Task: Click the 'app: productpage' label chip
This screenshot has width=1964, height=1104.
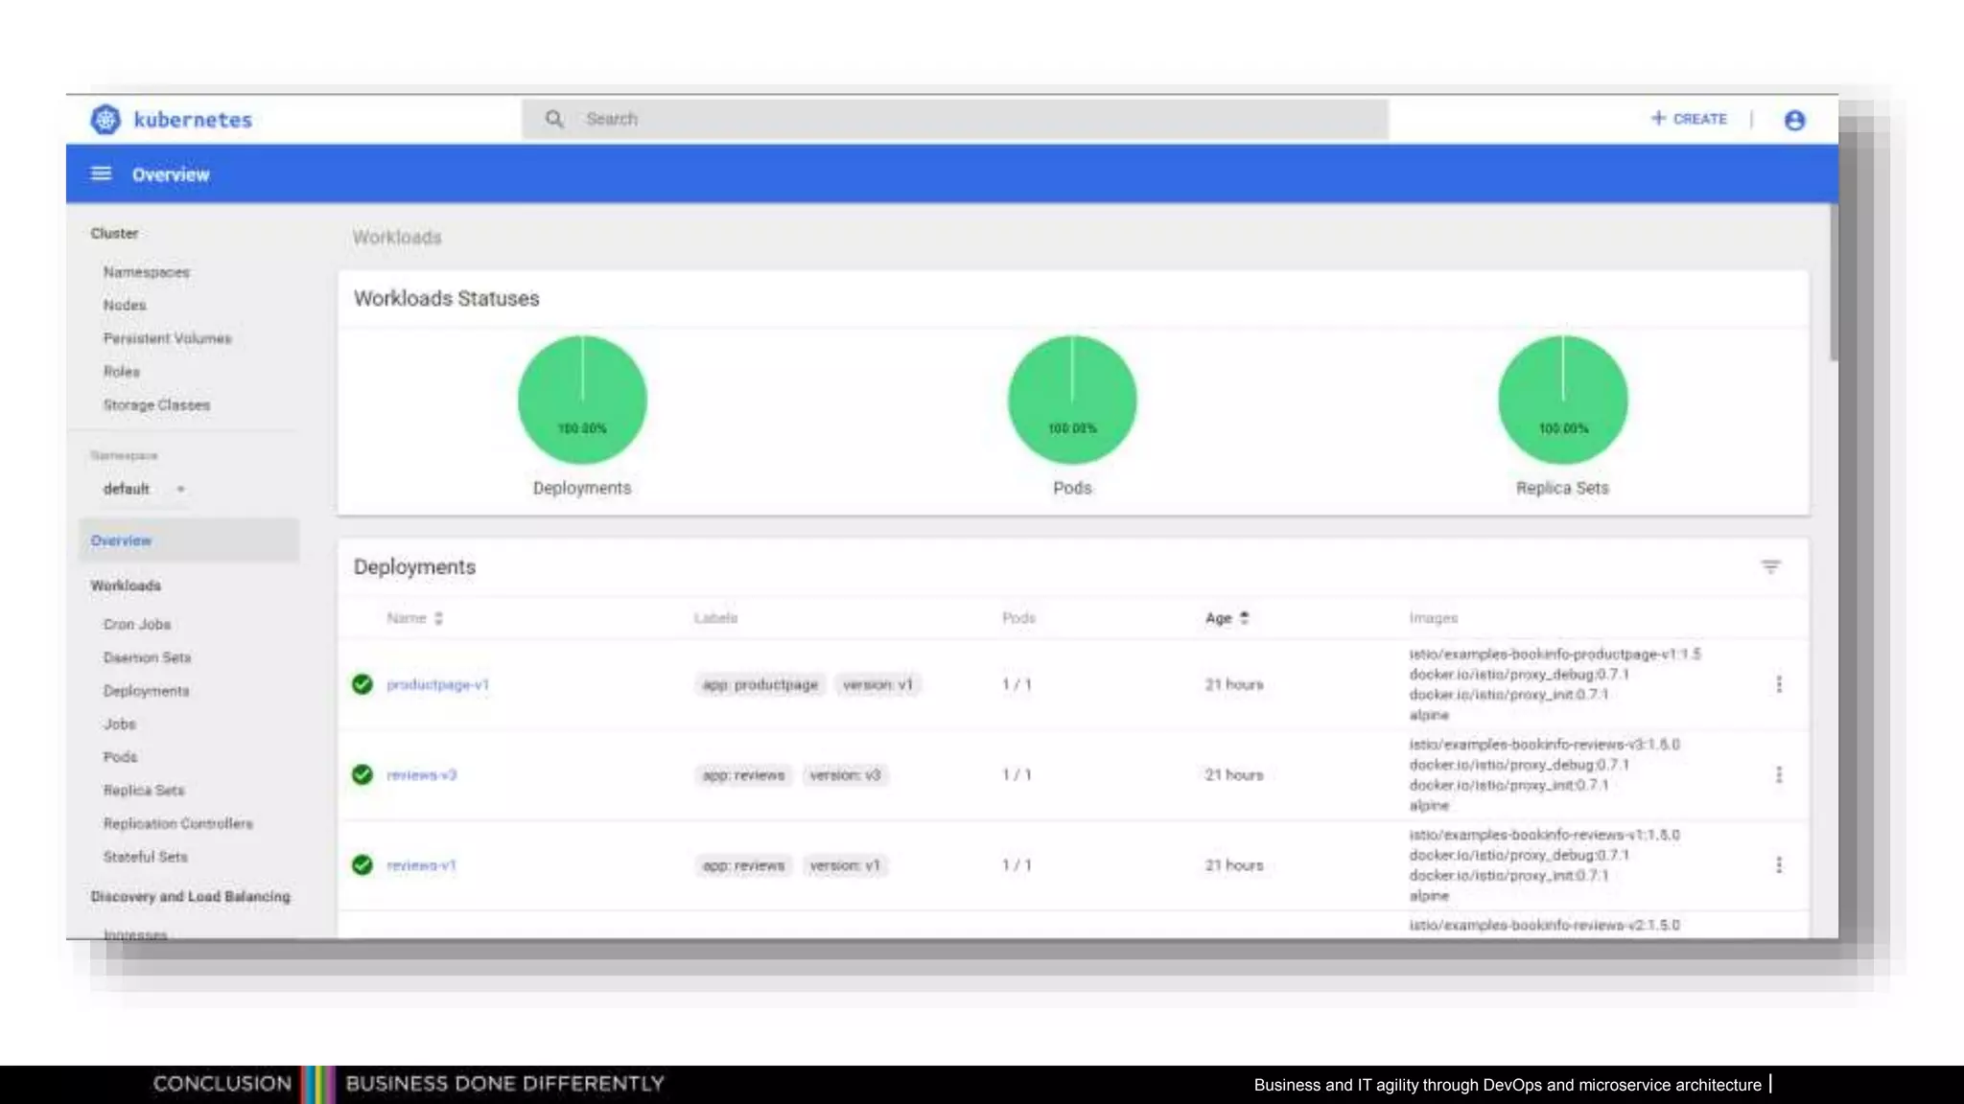Action: (x=760, y=684)
